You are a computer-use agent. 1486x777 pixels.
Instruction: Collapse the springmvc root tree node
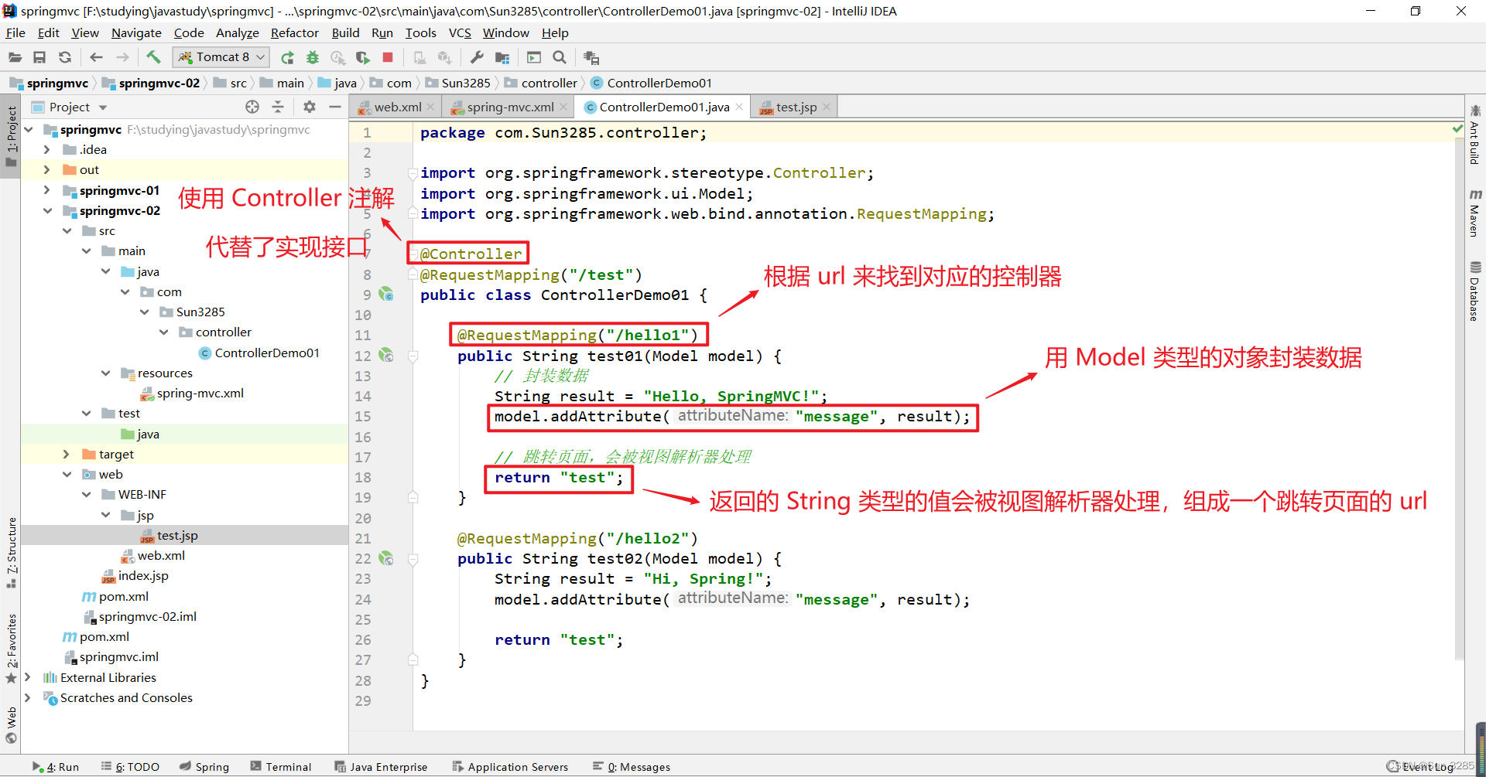point(29,129)
